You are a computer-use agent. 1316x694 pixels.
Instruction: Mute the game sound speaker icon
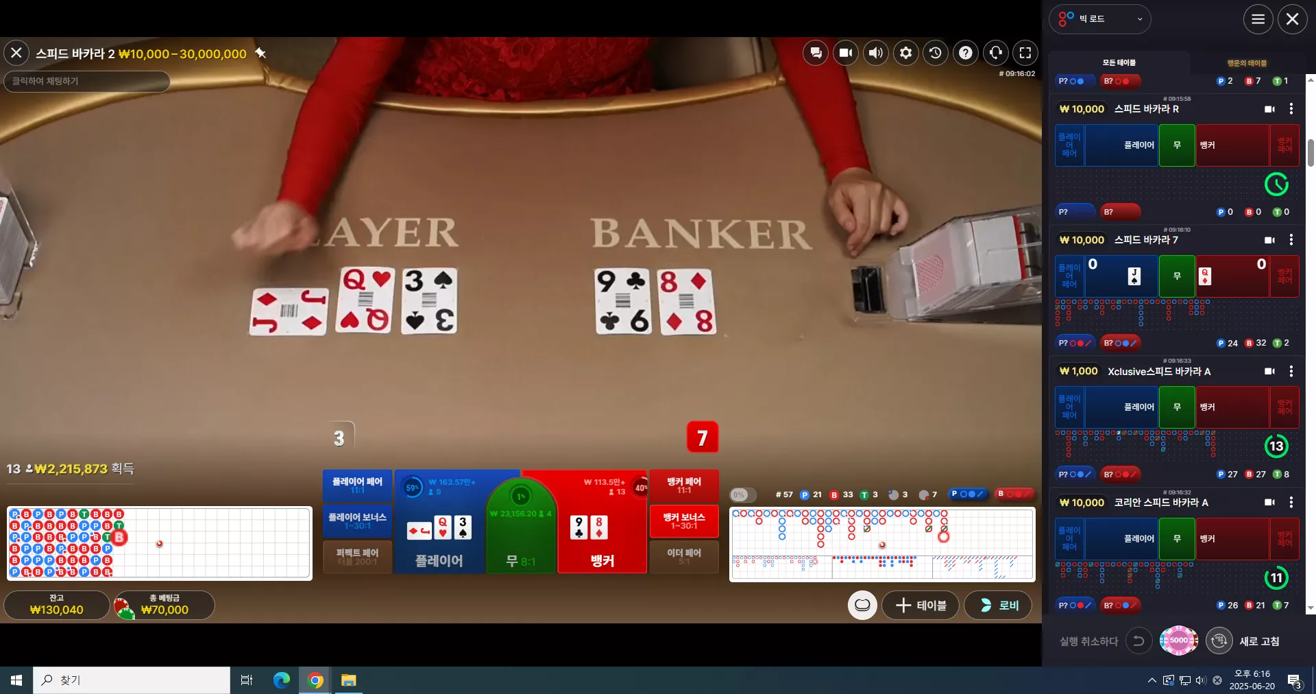(876, 53)
